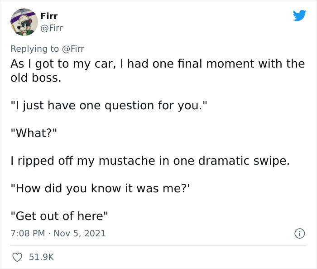Image resolution: width=317 pixels, height=269 pixels.
Task: Click the "old boss." text line
Action: [x=36, y=78]
